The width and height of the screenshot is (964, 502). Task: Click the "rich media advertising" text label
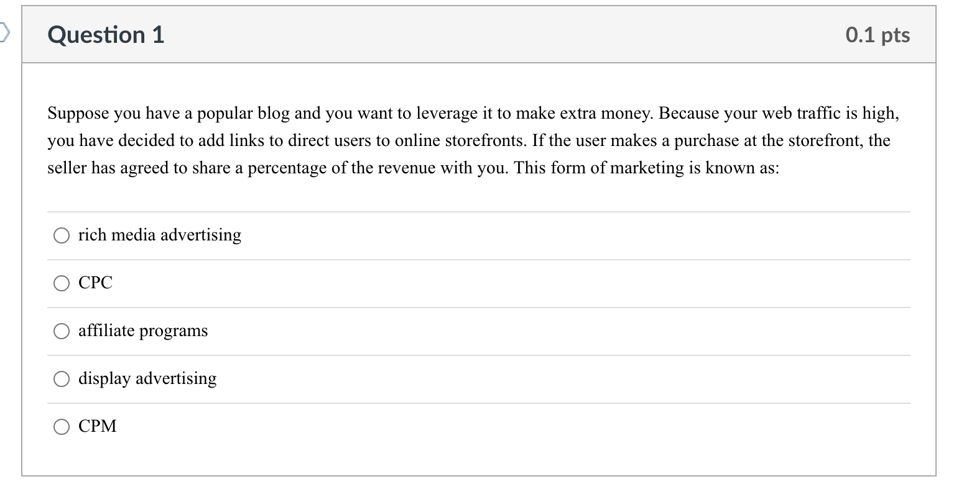coord(160,235)
